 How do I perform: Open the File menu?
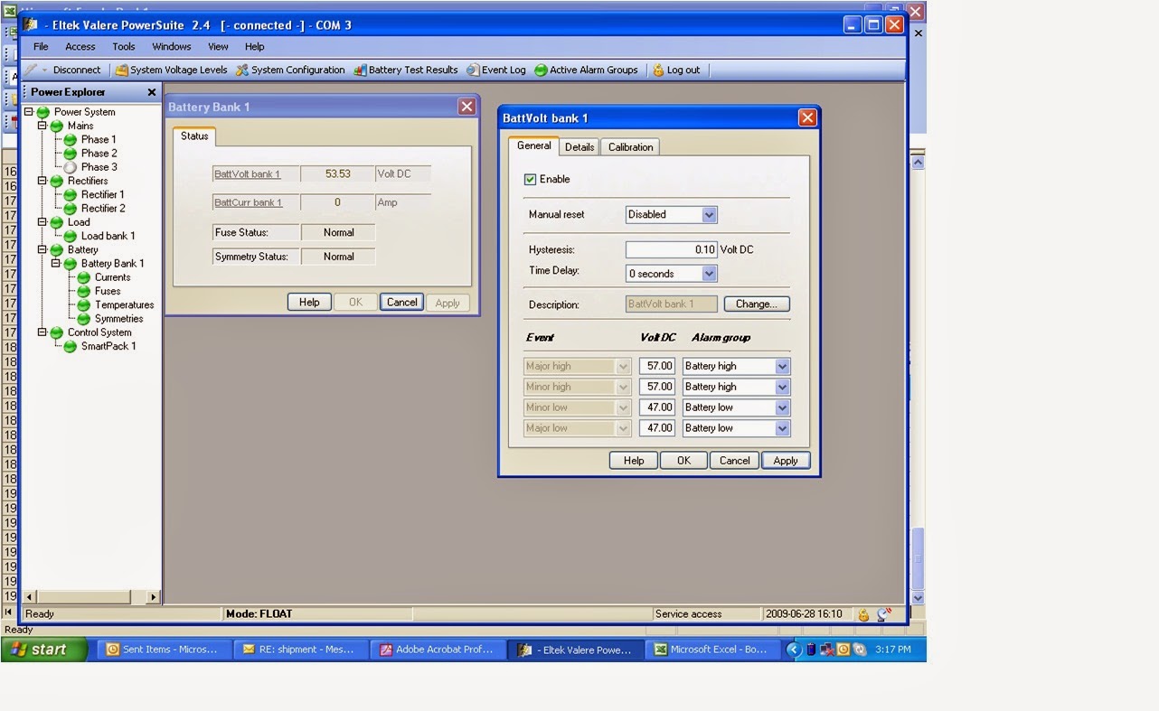(x=41, y=47)
